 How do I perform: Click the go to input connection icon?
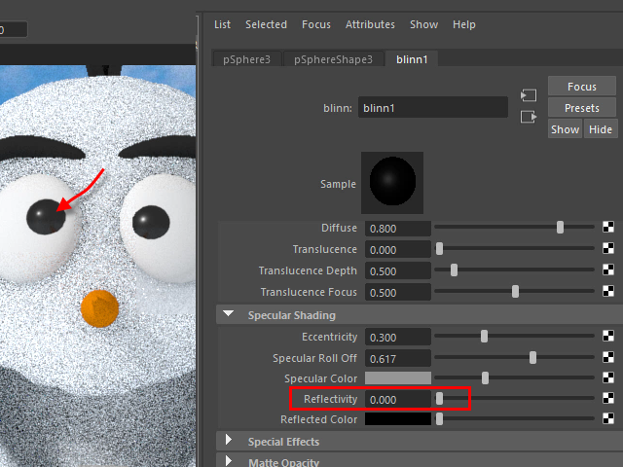pos(529,95)
